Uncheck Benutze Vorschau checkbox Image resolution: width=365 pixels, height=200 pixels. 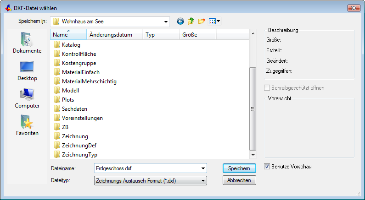pyautogui.click(x=267, y=166)
